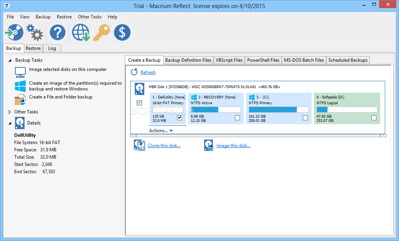Image resolution: width=399 pixels, height=241 pixels.
Task: Open the MS-DOS Batch Files tab
Action: (304, 60)
